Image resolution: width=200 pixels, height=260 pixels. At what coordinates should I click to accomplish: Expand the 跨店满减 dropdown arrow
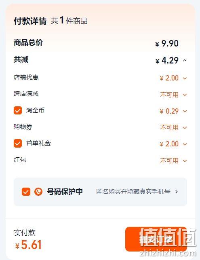[185, 95]
